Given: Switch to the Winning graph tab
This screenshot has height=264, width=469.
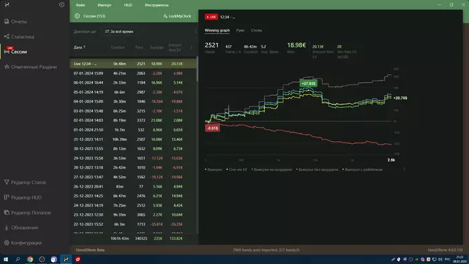Looking at the screenshot, I should click(217, 30).
